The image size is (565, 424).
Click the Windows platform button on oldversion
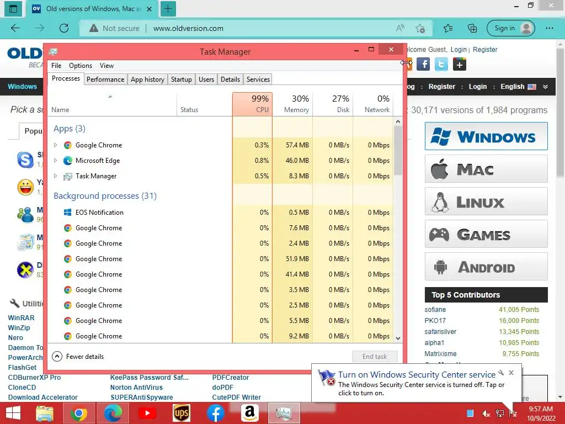coord(486,136)
